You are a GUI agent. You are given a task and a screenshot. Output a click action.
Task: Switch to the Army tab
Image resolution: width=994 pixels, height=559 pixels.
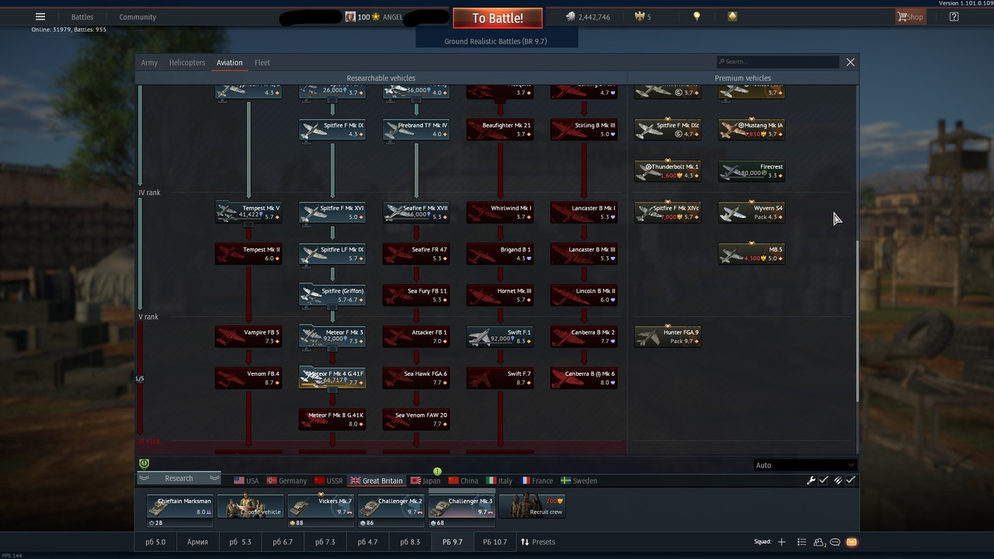pos(149,62)
